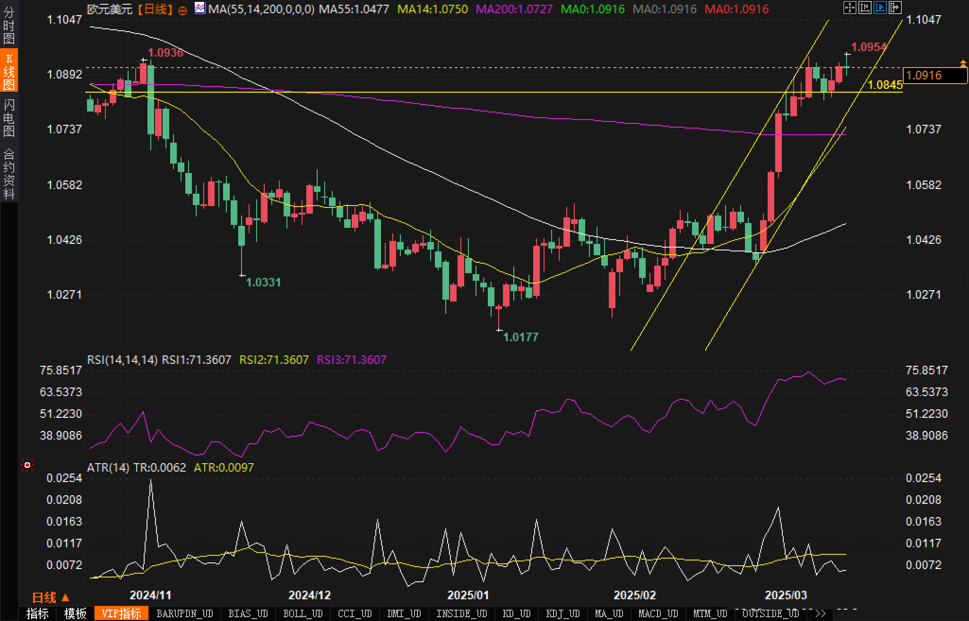The width and height of the screenshot is (969, 621).
Task: Click the MA55:1.0477 value
Action: click(x=354, y=9)
